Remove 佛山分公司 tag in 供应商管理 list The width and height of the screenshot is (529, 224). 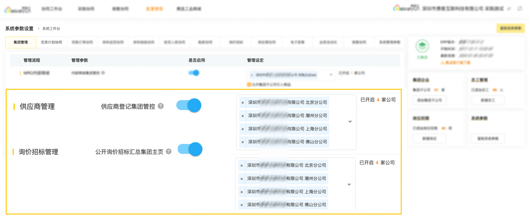click(243, 142)
